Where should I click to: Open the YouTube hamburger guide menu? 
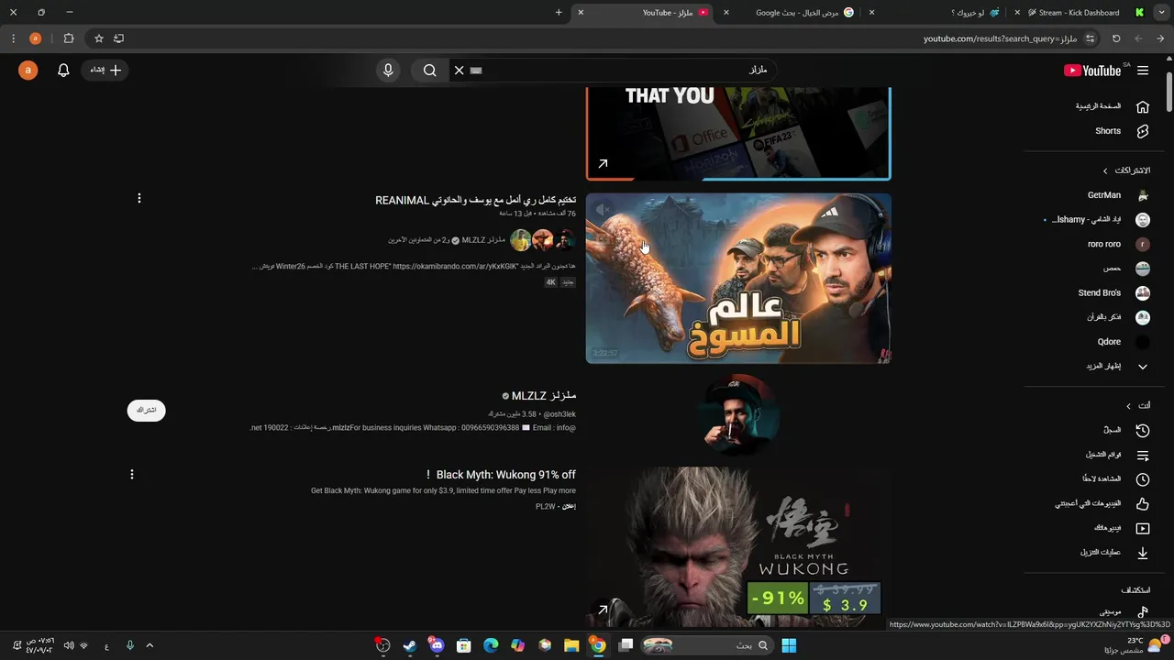click(1143, 71)
